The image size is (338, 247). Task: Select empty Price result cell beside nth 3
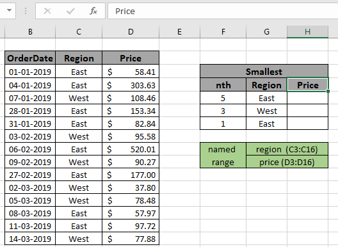308,111
